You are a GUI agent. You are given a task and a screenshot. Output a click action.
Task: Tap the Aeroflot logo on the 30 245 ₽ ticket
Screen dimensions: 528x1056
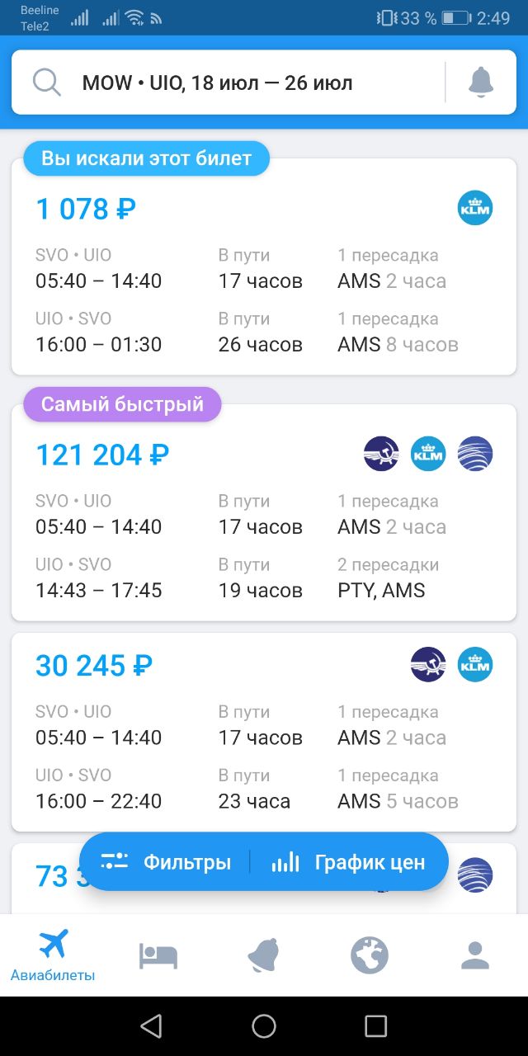pos(428,664)
